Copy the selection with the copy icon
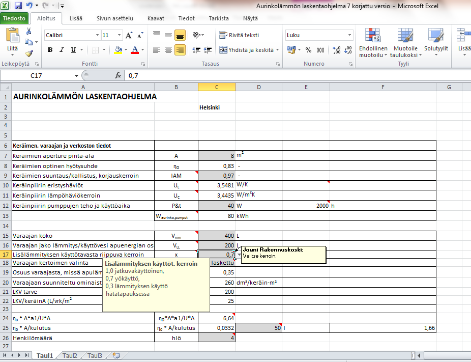This screenshot has height=362, width=471. [29, 42]
